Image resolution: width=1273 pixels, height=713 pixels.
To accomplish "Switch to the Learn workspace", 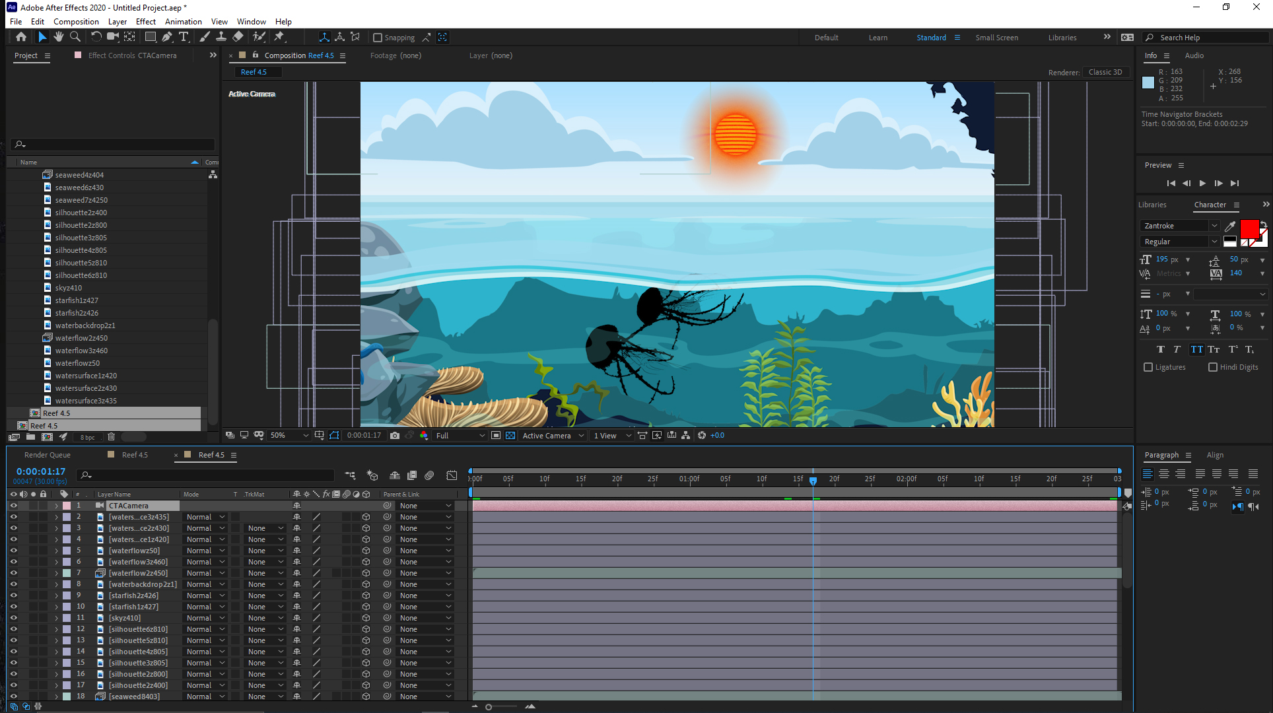I will coord(877,38).
